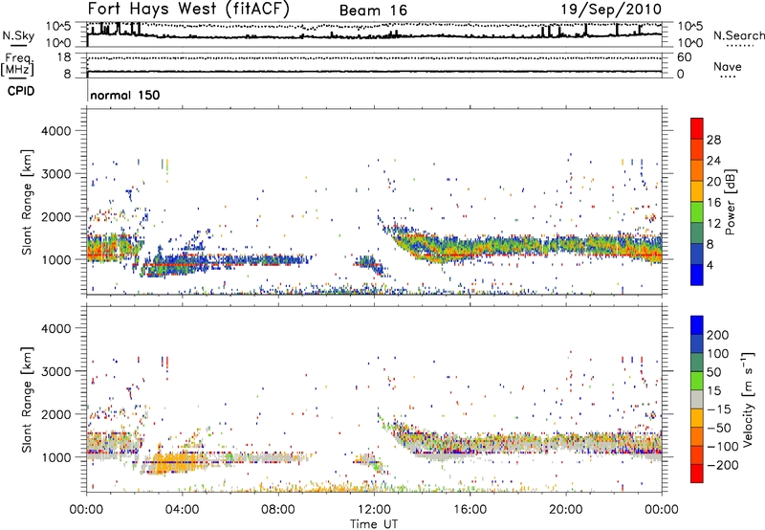Screen dimensions: 765x530
Task: Click the '-15' tick on the Velocity scale
Action: point(719,409)
